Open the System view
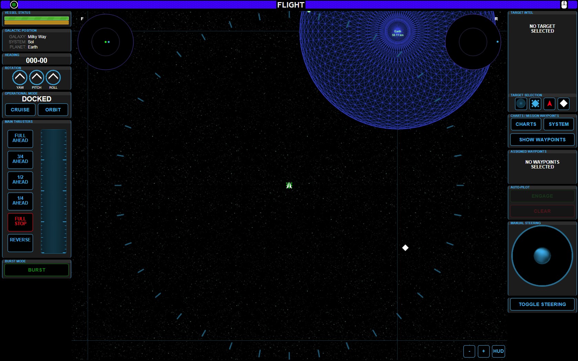Image resolution: width=578 pixels, height=361 pixels. pos(558,124)
